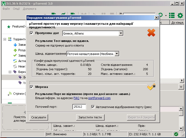The height and width of the screenshot is (138, 186).
Task: Click the upload 232.9 kB/c status entry
Action: coord(151,134)
